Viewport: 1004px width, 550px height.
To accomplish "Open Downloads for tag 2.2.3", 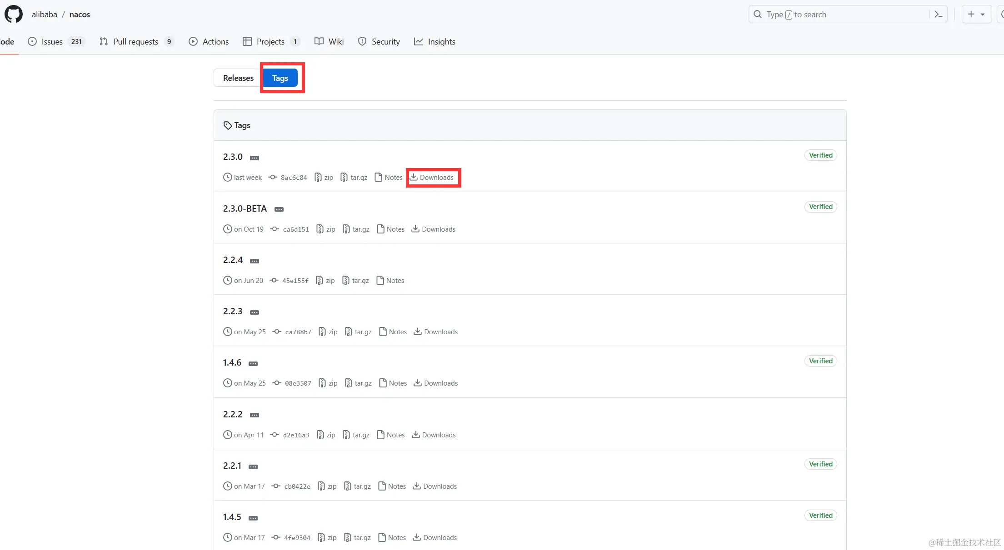I will point(436,332).
